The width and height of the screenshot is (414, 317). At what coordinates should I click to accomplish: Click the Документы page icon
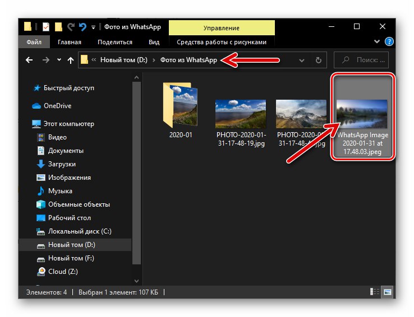click(x=40, y=151)
